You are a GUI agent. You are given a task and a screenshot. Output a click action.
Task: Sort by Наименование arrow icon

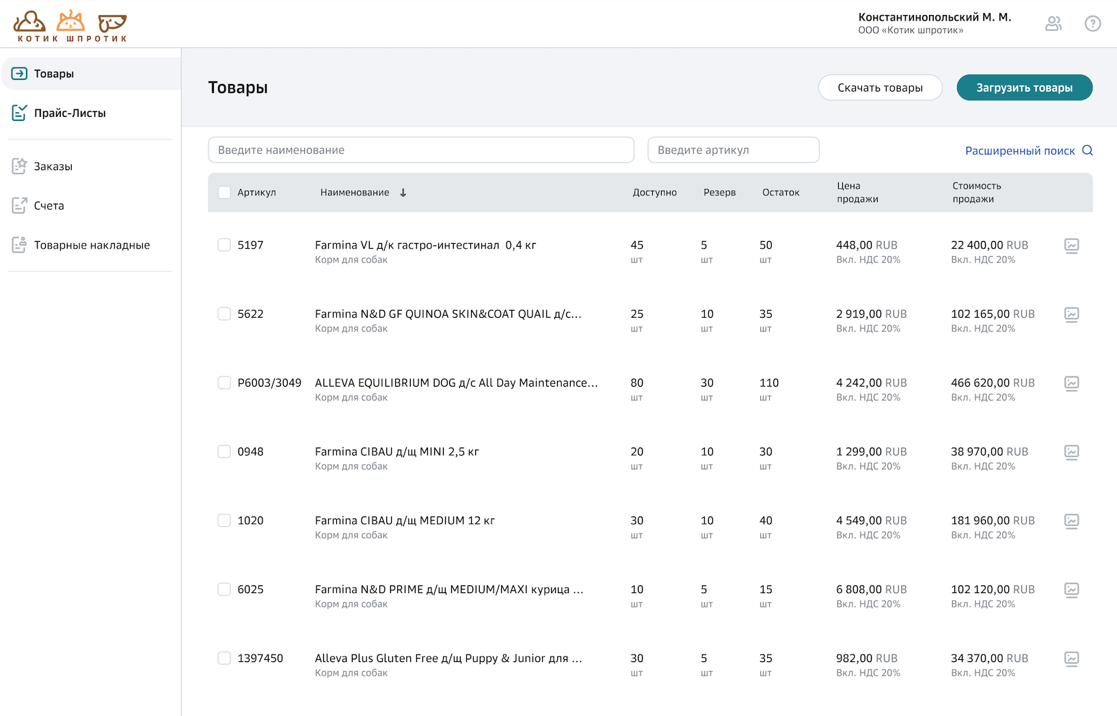(x=403, y=193)
